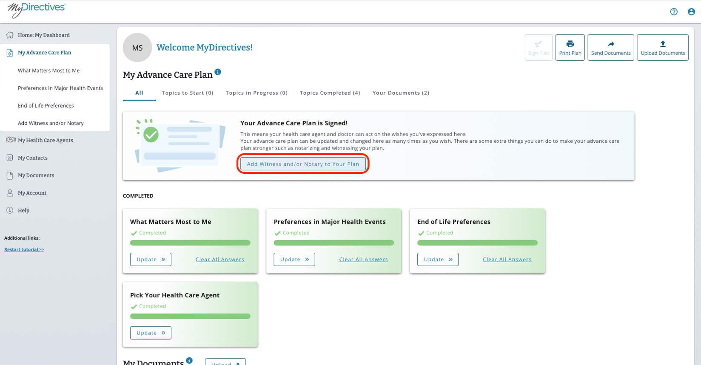Click the Sign Plan button
The height and width of the screenshot is (365, 701).
[539, 48]
